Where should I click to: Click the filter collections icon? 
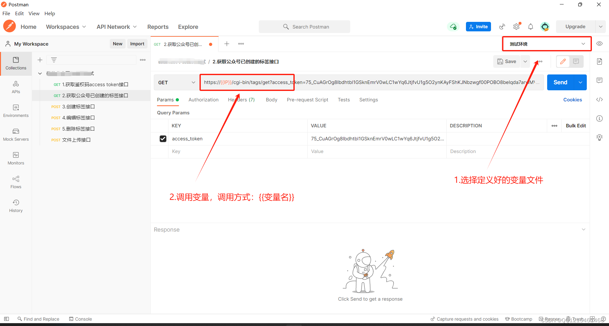point(54,60)
